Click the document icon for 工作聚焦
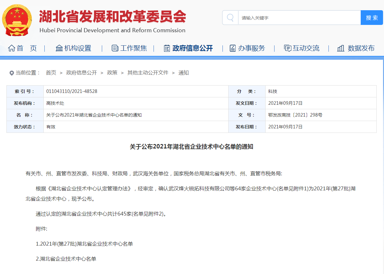The height and width of the screenshot is (274, 384). [x=115, y=48]
